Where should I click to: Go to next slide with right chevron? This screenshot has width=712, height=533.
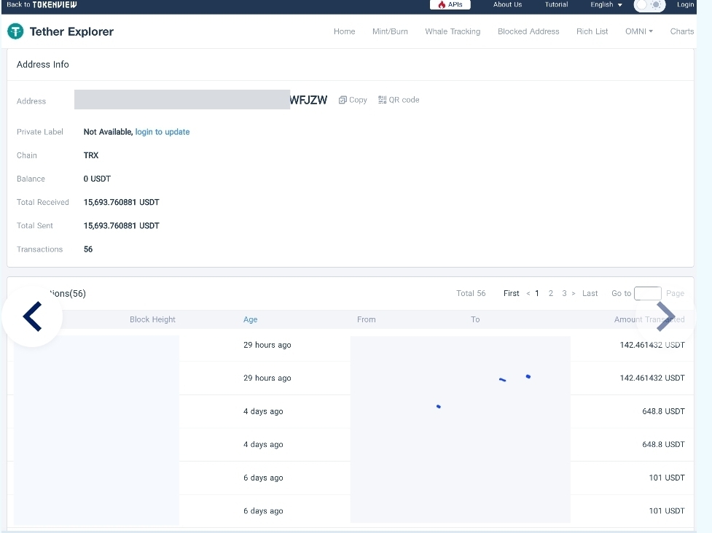665,316
